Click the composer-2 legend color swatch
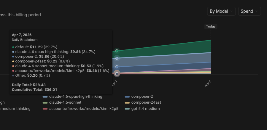267x130 pixels. coord(127,97)
